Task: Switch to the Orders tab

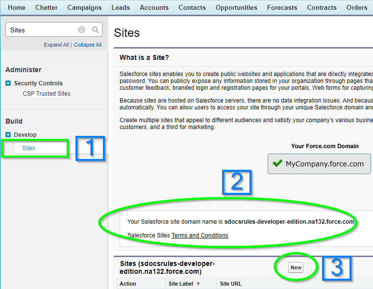Action: click(357, 8)
